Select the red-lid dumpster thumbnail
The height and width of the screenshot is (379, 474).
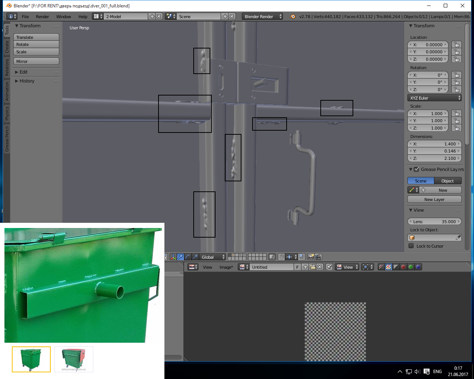coord(74,359)
